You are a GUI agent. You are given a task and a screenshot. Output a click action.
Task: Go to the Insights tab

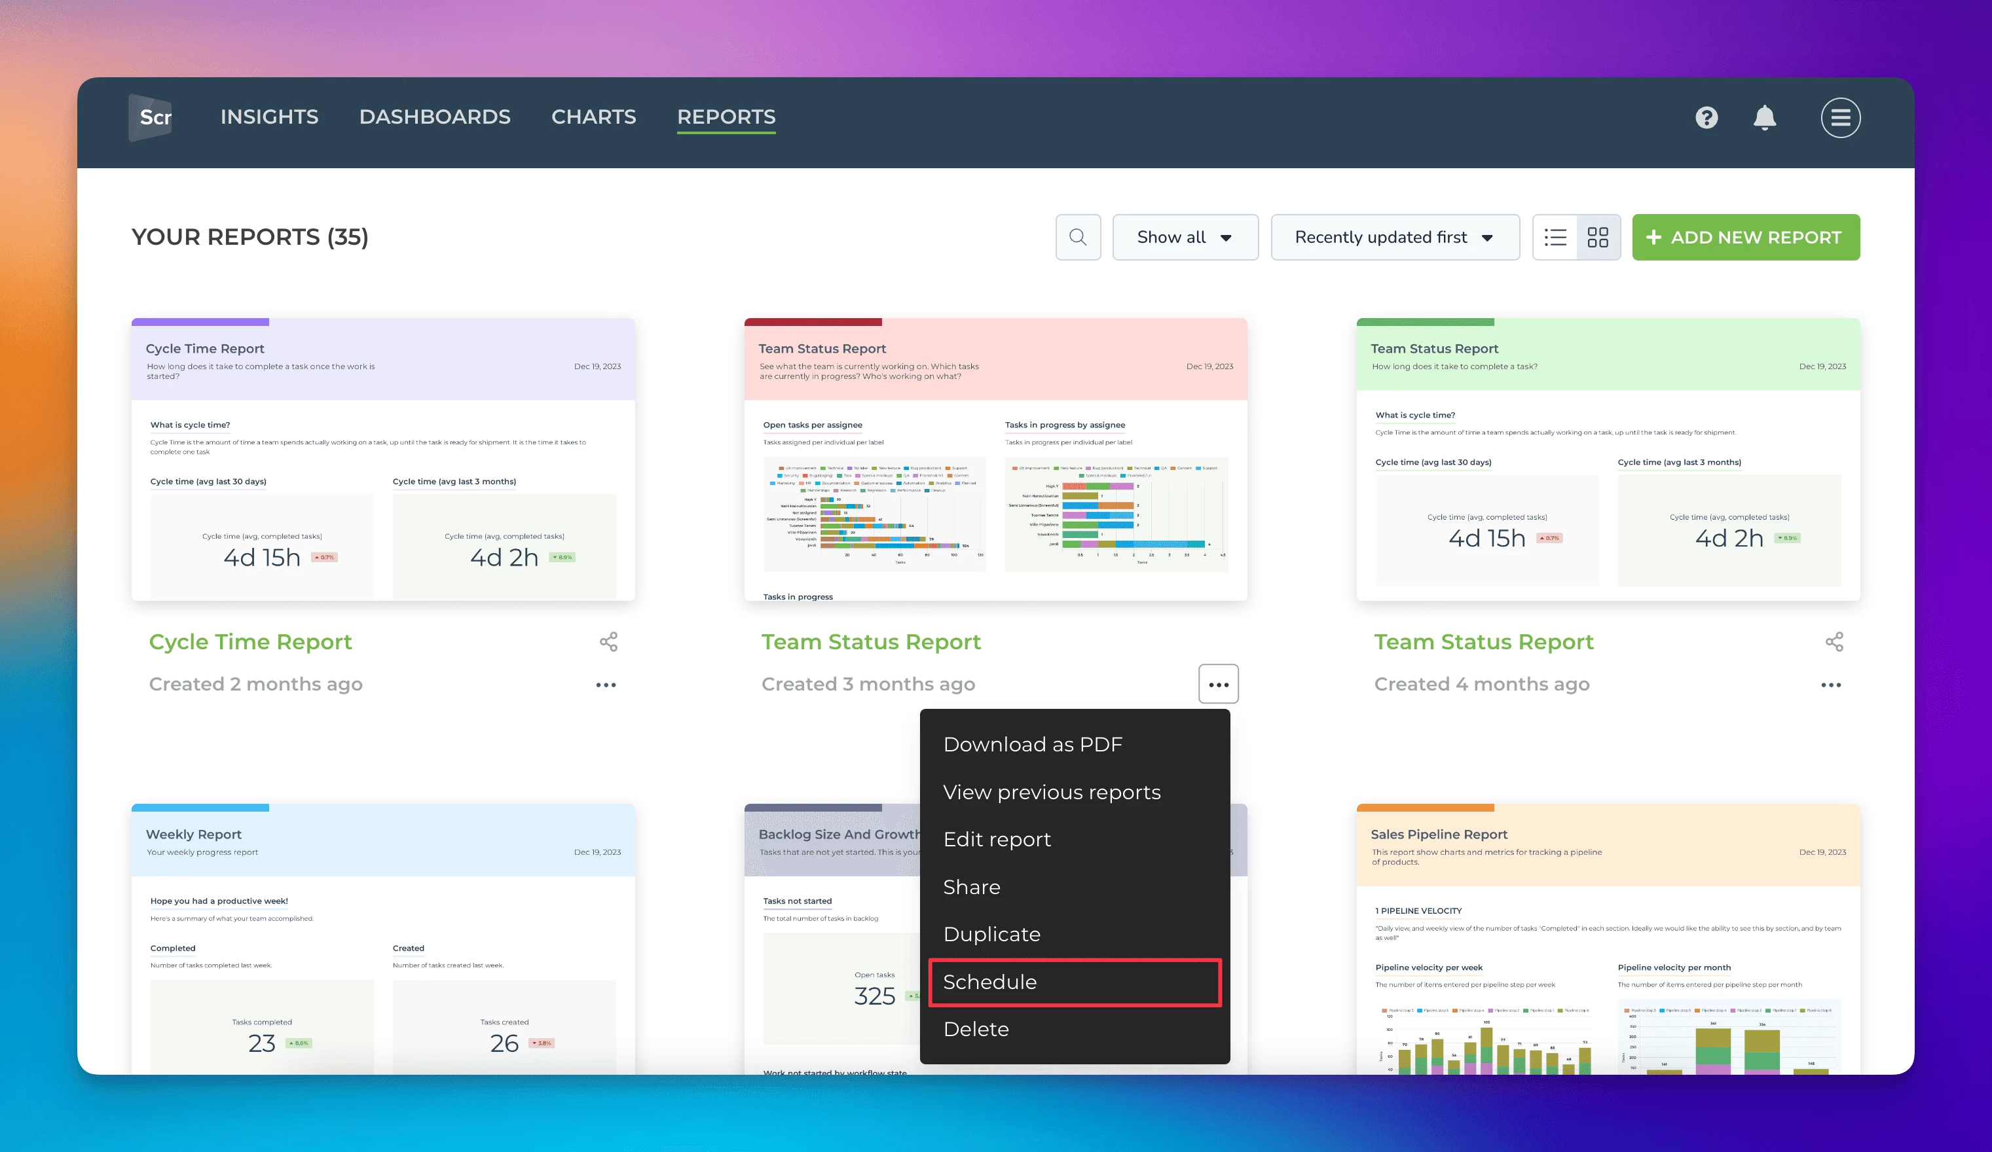[268, 117]
